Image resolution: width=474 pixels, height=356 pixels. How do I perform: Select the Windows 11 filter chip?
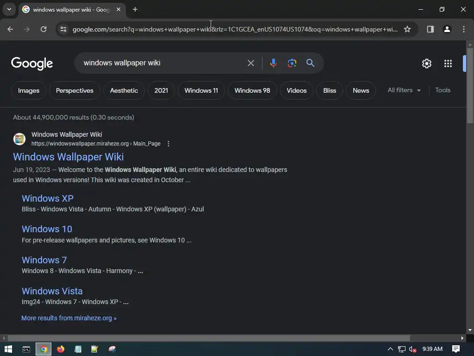(x=201, y=90)
